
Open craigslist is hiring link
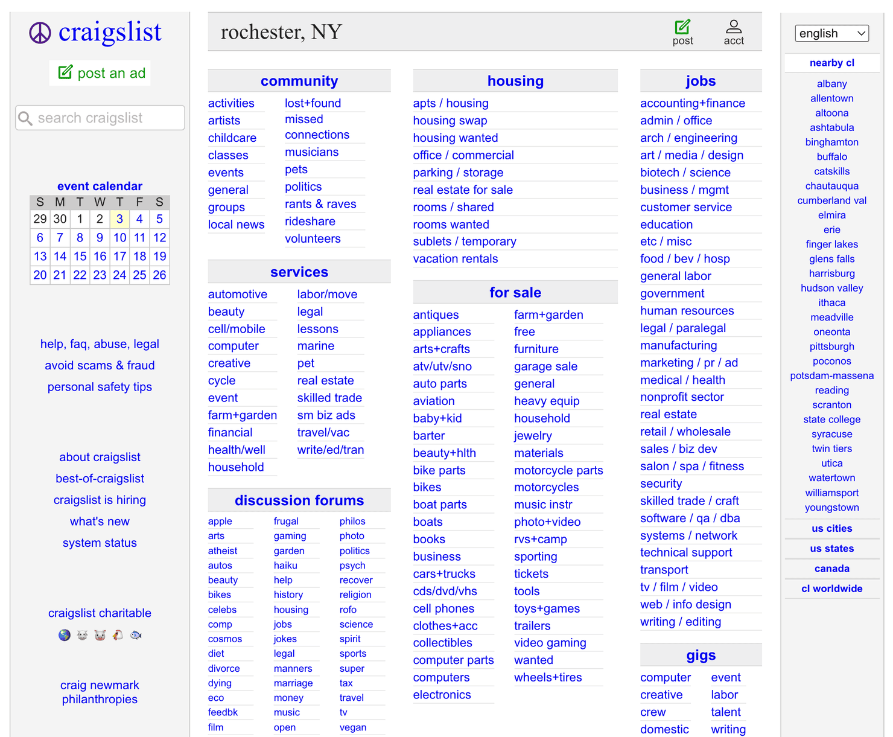pyautogui.click(x=100, y=500)
